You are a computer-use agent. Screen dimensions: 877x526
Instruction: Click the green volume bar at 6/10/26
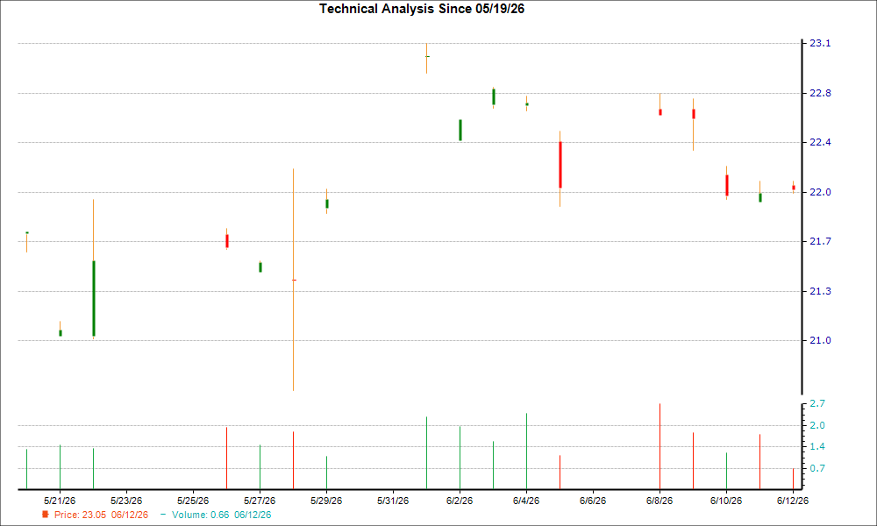click(x=726, y=471)
